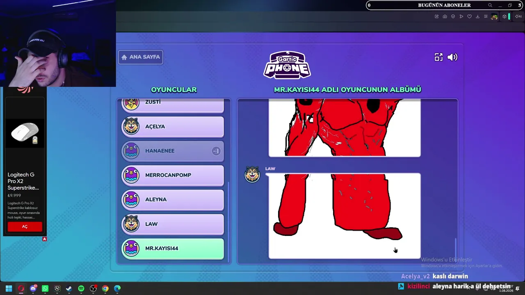Open Microsoft Edge from the taskbar

(117, 288)
